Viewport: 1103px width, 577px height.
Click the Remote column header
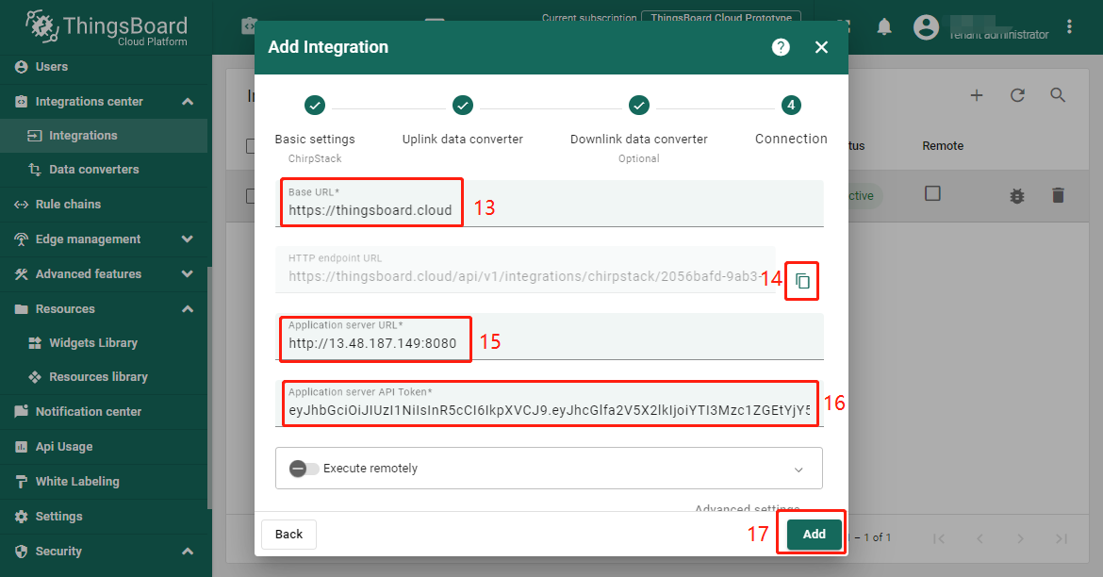(x=943, y=145)
